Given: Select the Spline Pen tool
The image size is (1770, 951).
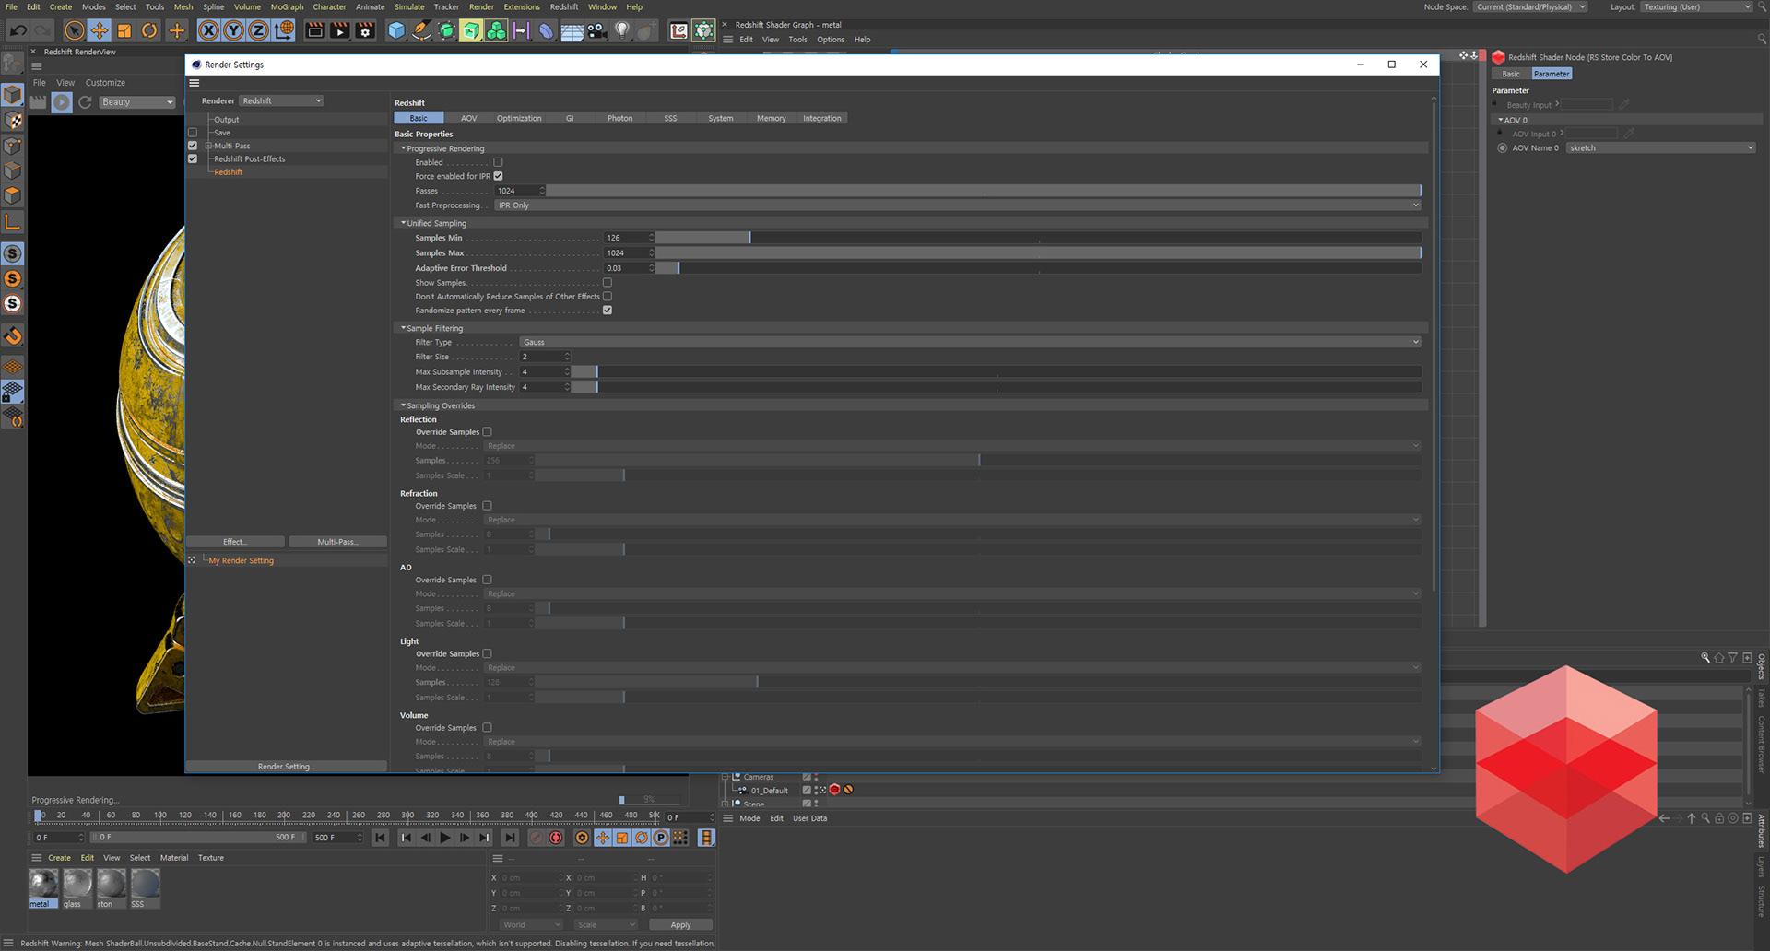Looking at the screenshot, I should point(421,31).
